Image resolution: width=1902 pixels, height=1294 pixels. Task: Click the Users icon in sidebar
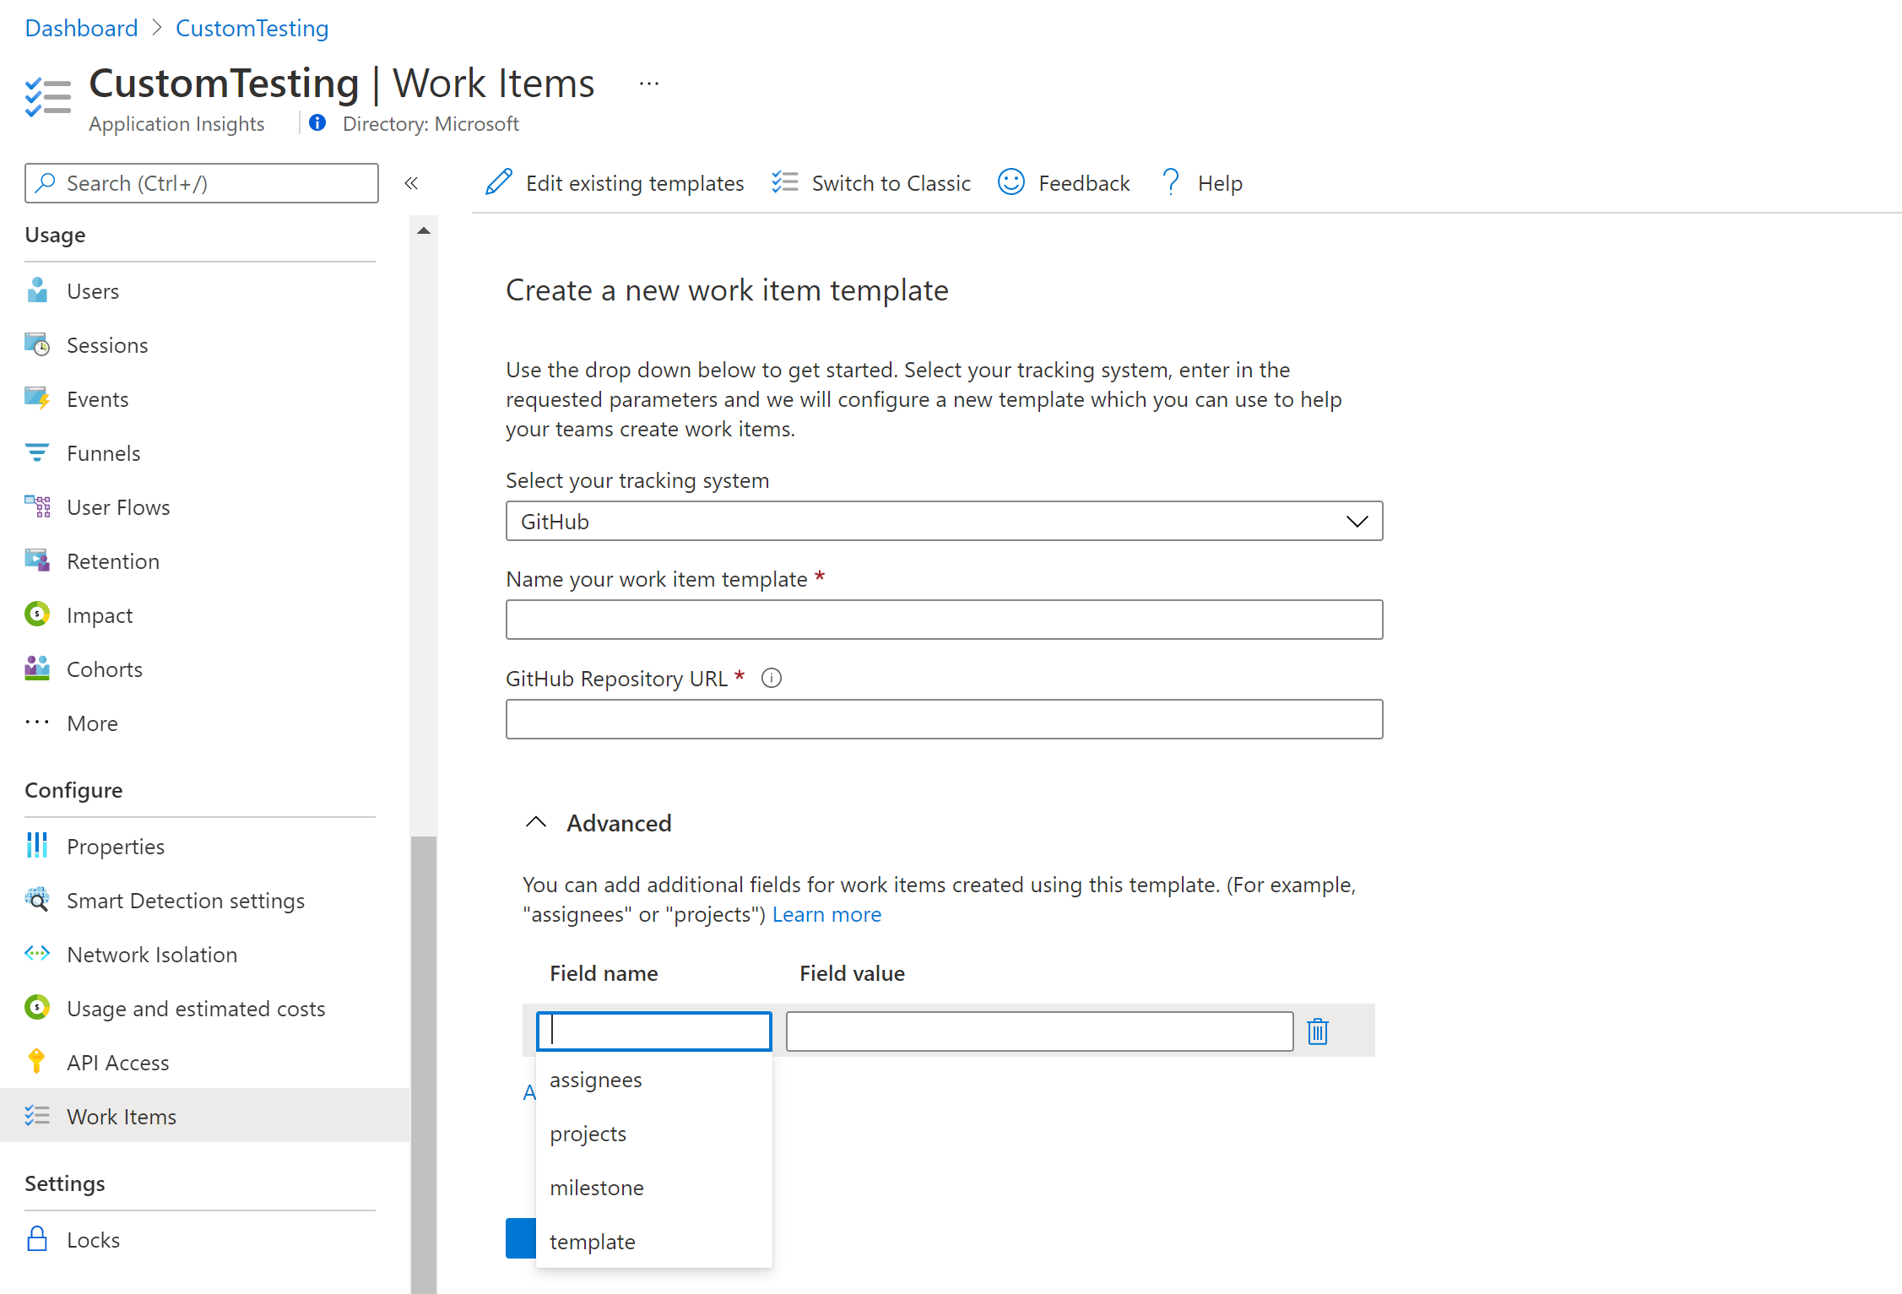(x=39, y=289)
